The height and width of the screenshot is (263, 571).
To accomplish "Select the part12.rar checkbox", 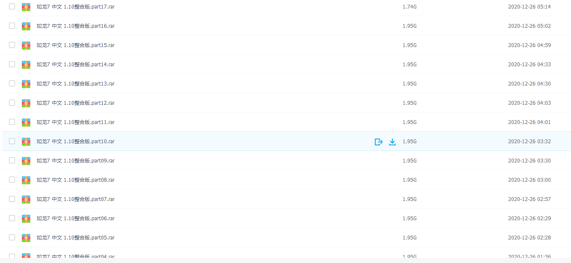I will [x=12, y=103].
